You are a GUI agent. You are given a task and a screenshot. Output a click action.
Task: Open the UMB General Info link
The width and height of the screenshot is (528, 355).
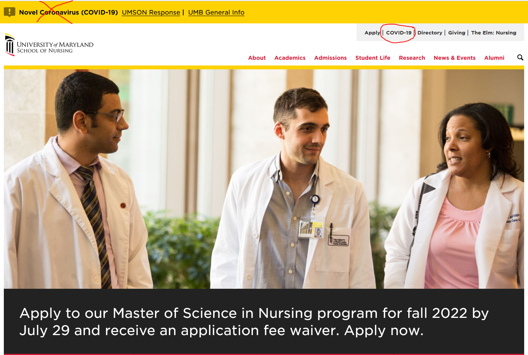[216, 12]
